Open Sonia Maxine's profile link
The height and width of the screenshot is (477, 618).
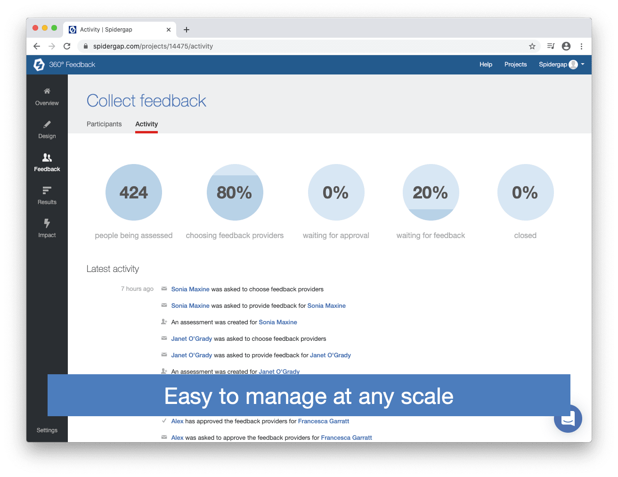(190, 289)
